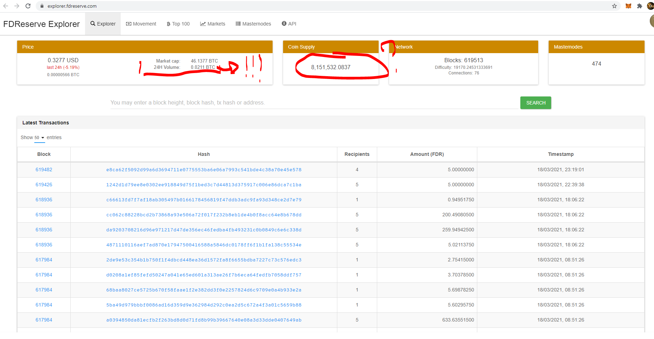This screenshot has width=654, height=339.
Task: Click timestamp 18/03/2021, 22:39:38
Action: (x=561, y=185)
